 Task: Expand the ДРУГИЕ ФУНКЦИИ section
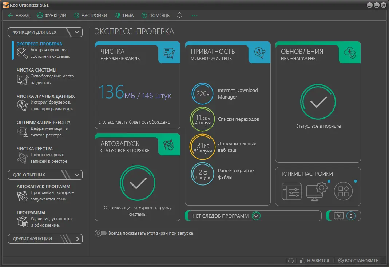45,239
